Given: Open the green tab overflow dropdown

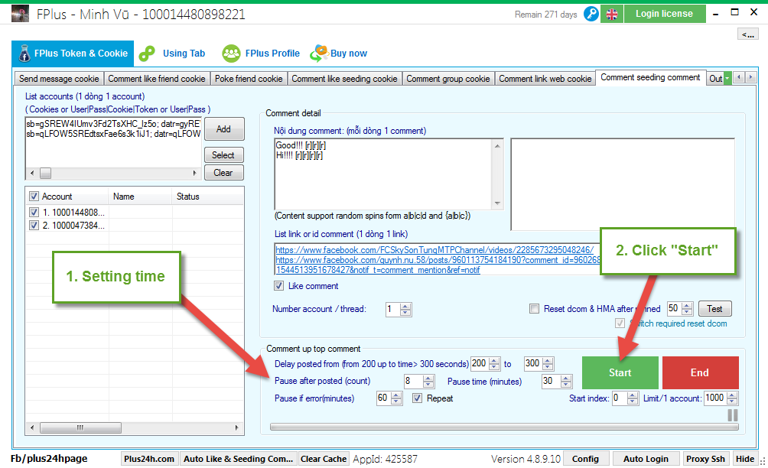Looking at the screenshot, I should [727, 78].
